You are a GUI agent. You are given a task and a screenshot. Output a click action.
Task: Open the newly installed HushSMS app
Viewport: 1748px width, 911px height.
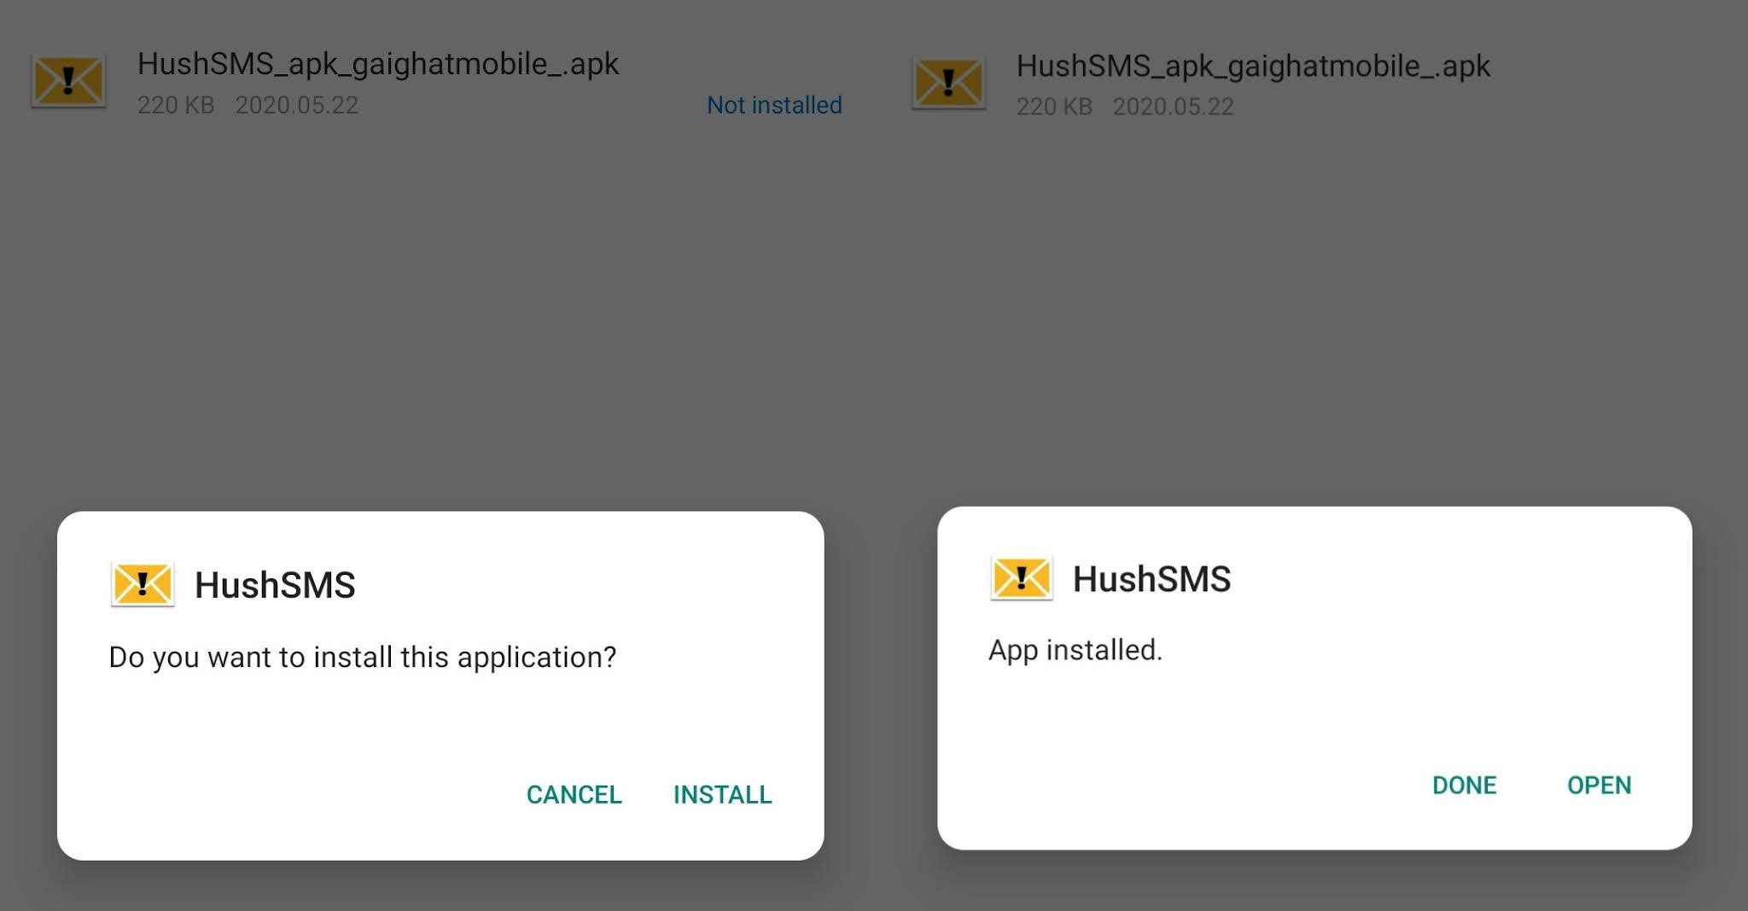tap(1599, 786)
